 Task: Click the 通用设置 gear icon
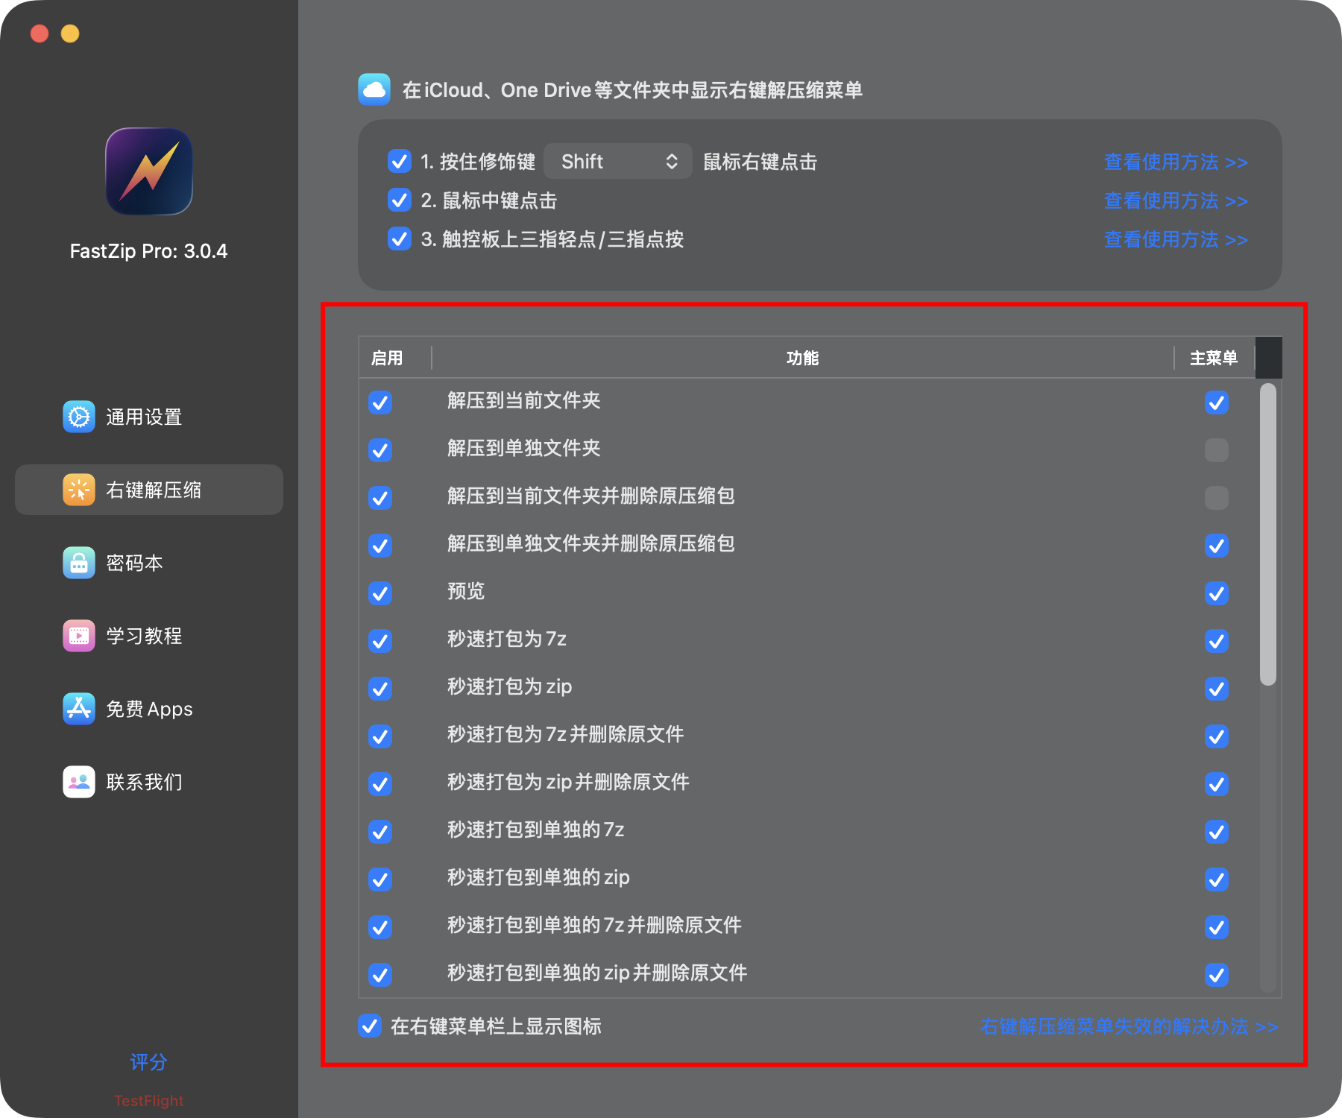pos(78,417)
